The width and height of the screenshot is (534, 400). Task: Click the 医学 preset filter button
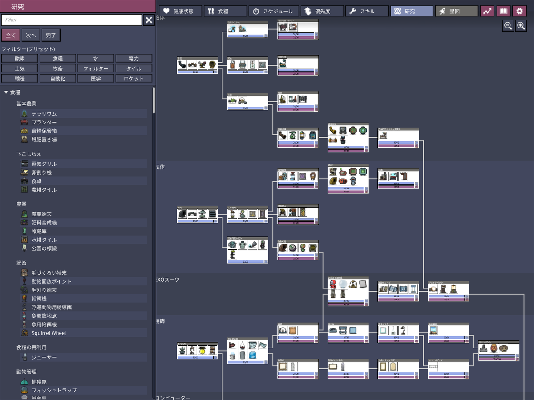(96, 79)
